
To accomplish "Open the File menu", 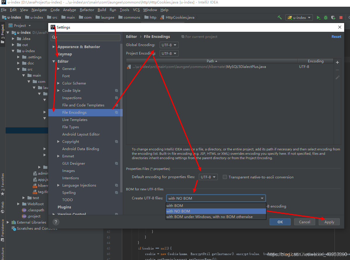I will click(4, 10).
